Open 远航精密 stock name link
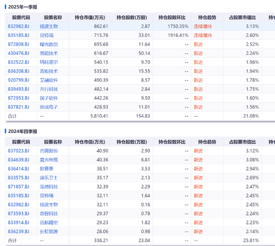Image resolution: width=275 pixels, height=246 pixels. point(49,222)
